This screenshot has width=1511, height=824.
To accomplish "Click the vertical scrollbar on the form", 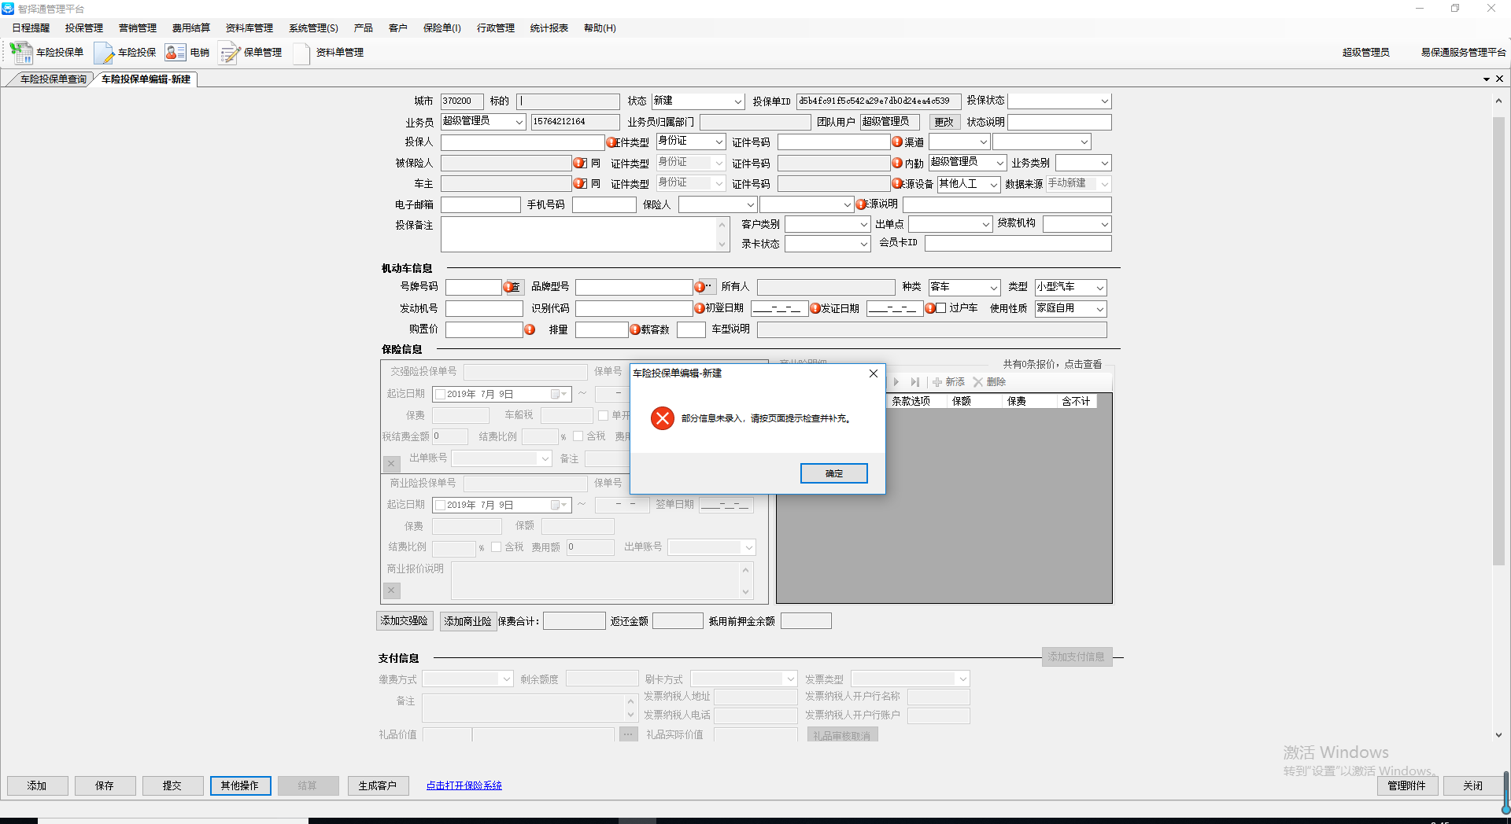I will pos(1498,338).
